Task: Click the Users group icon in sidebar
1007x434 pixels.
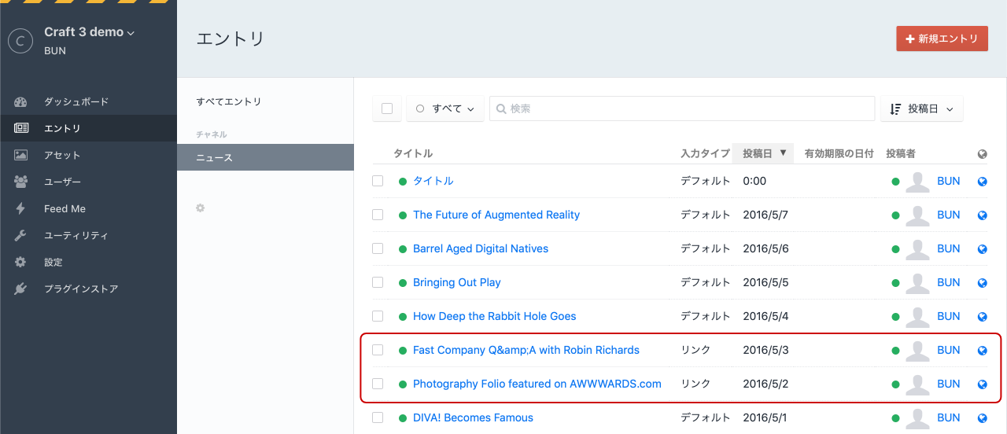Action: pyautogui.click(x=21, y=182)
